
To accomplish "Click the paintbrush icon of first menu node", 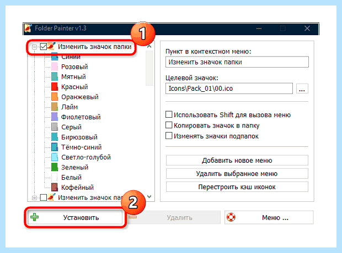I will (x=51, y=46).
